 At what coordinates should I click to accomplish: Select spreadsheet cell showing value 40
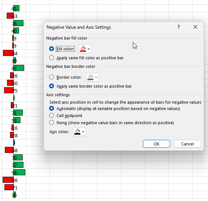coord(14,31)
